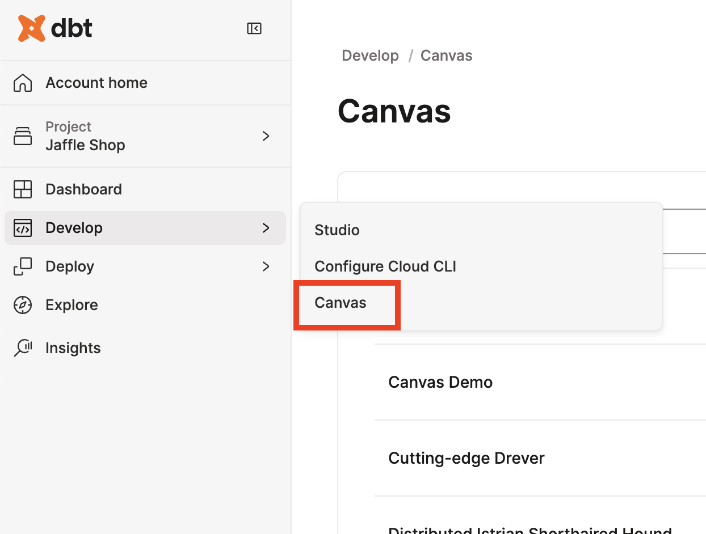706x534 pixels.
Task: Select Studio from the Develop submenu
Action: pos(337,230)
